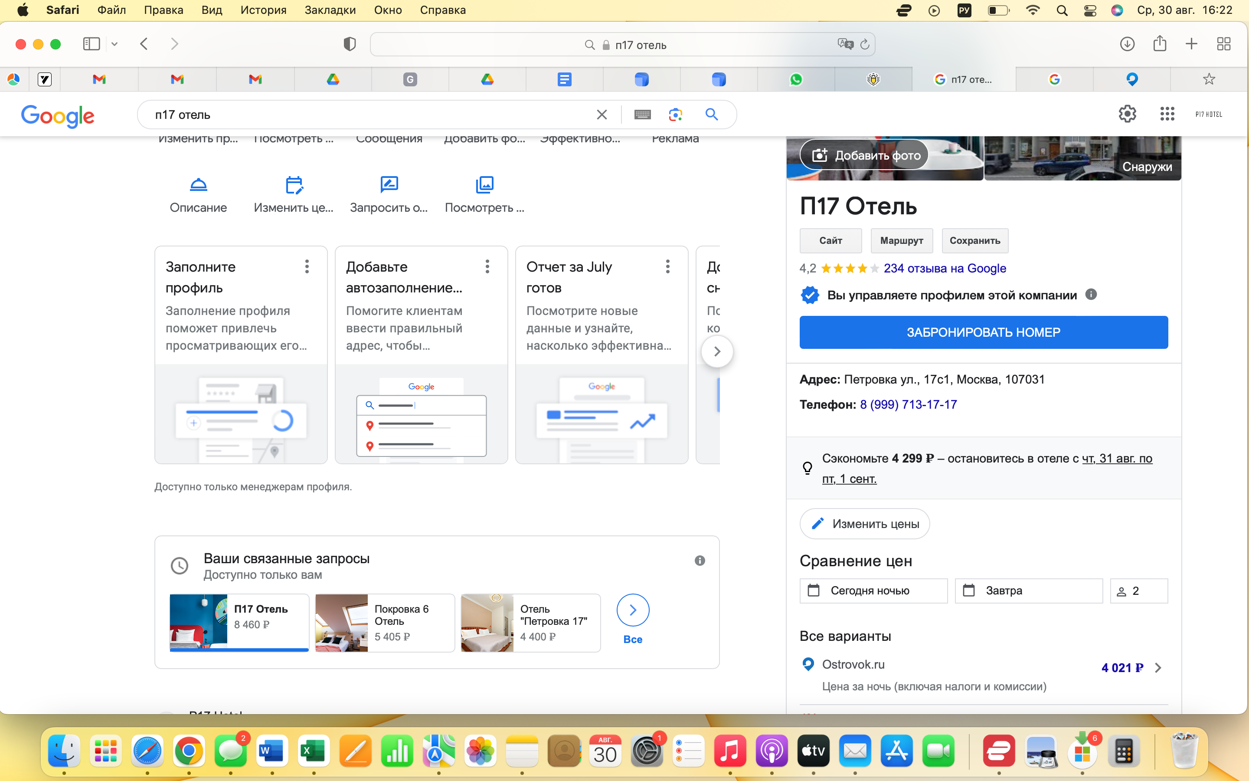
Task: Open Запросить о... reviews action
Action: pos(389,195)
